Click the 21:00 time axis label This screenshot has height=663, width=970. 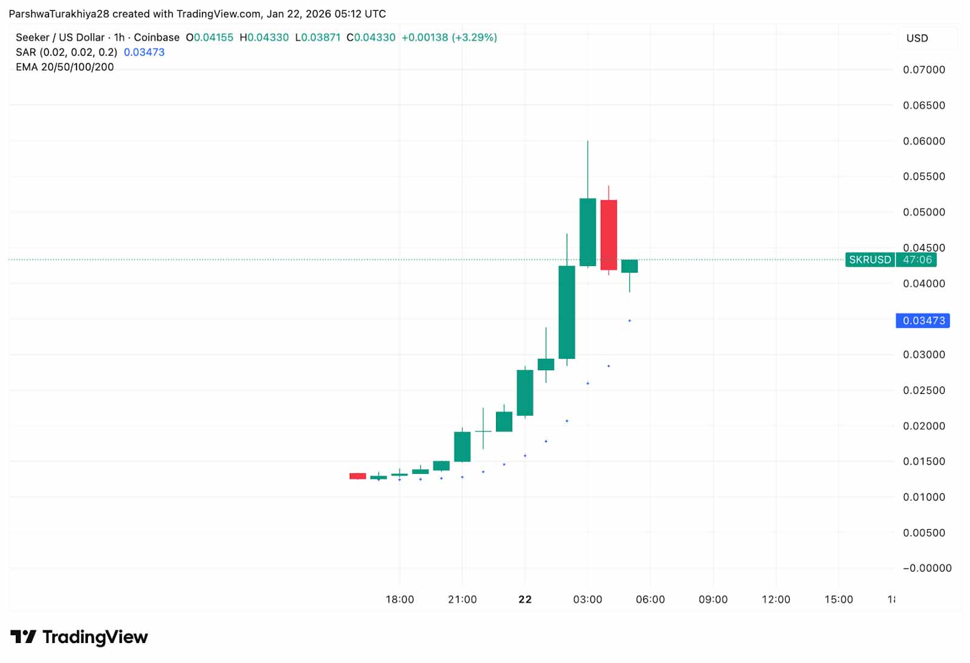[462, 599]
